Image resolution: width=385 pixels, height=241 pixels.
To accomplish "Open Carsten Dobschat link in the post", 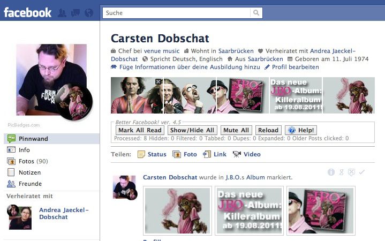I will coord(170,177).
